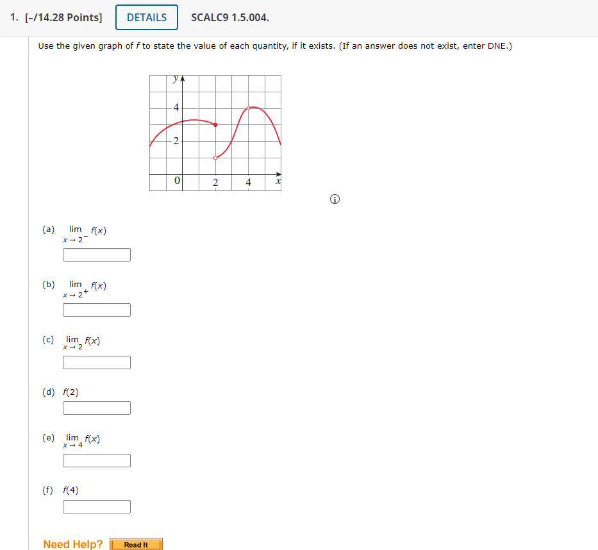
Task: Click the circled info icon beside the graph
Action: 334,199
